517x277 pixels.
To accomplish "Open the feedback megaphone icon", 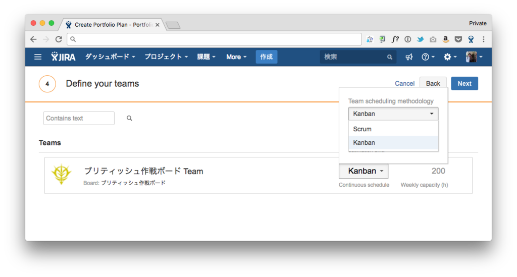I will click(409, 57).
